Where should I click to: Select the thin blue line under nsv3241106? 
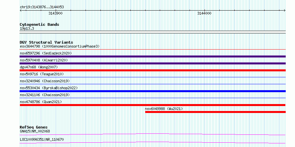coord(152,98)
